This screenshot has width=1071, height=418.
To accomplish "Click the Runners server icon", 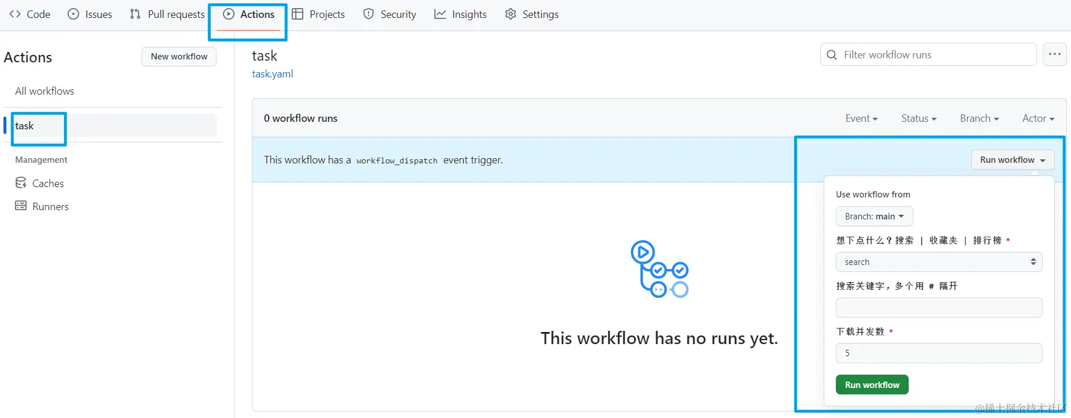I will pos(21,206).
